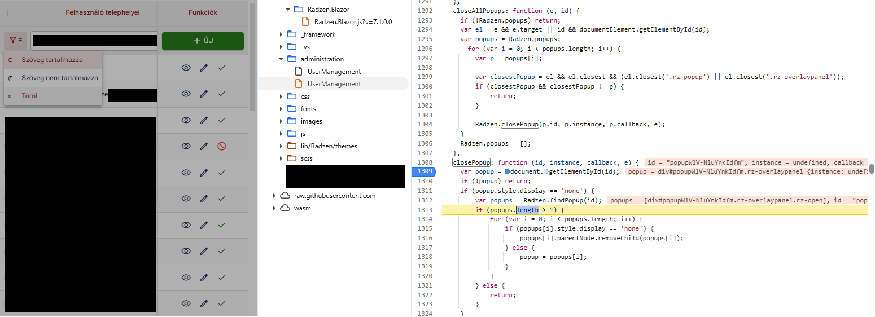Open the Radzen.Blazor.js?v=7.1.0.0 file
The height and width of the screenshot is (317, 875).
coord(353,22)
